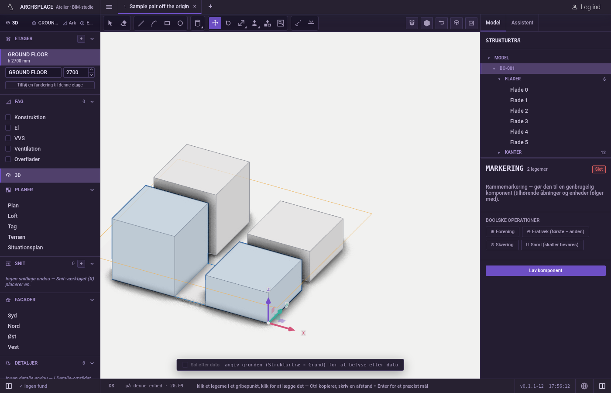
Task: Enable the Konstruktion checkbox
Action: click(x=8, y=117)
